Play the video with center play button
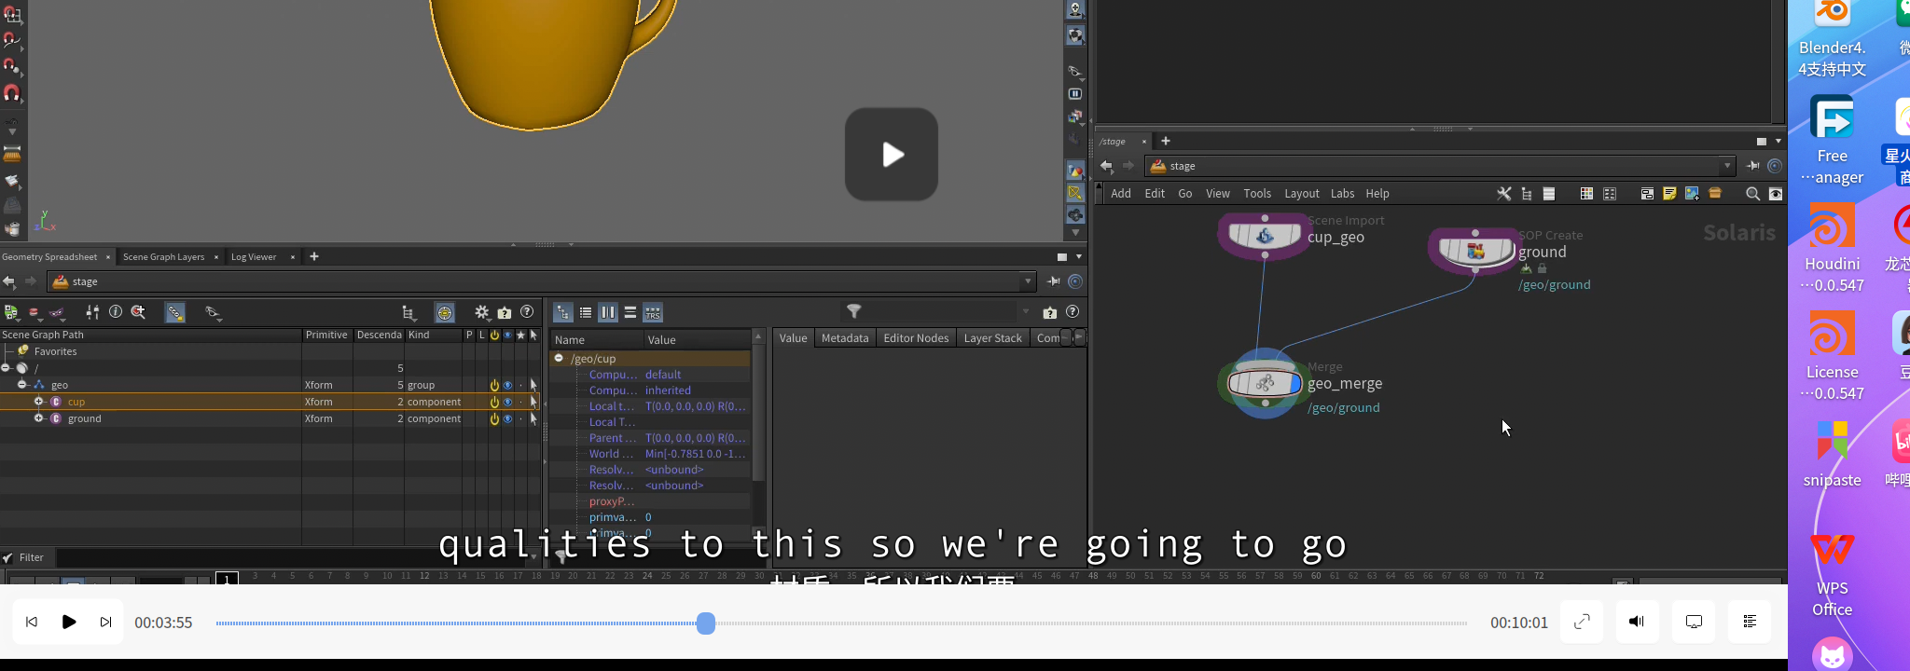 click(x=892, y=154)
